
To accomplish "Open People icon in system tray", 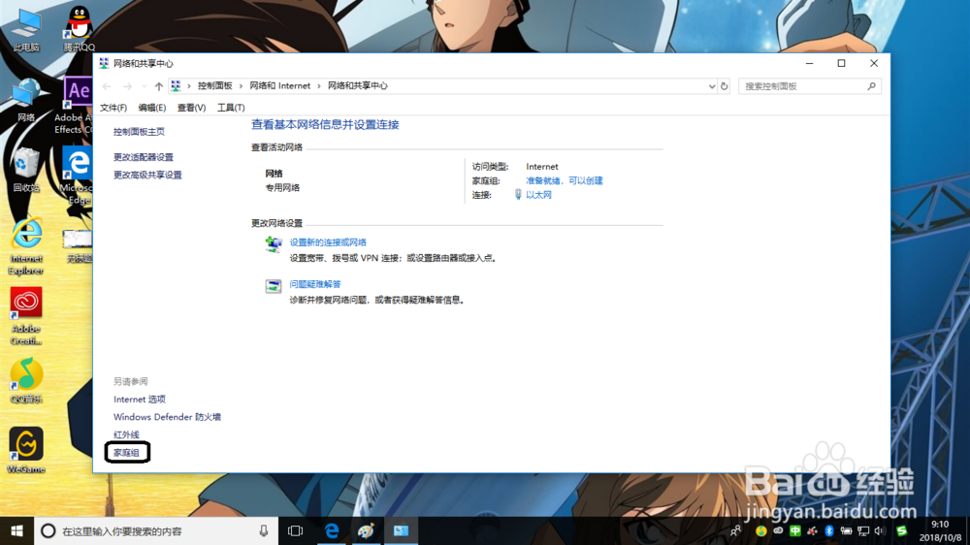I will coord(735,530).
